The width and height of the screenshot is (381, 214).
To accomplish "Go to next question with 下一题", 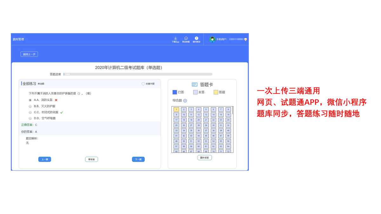I will 138,159.
